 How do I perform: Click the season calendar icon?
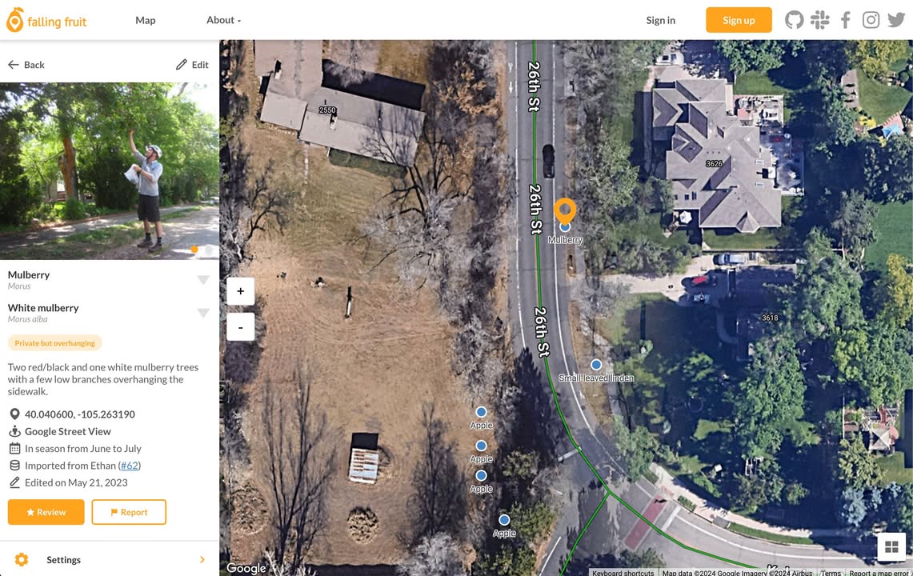[x=14, y=449]
